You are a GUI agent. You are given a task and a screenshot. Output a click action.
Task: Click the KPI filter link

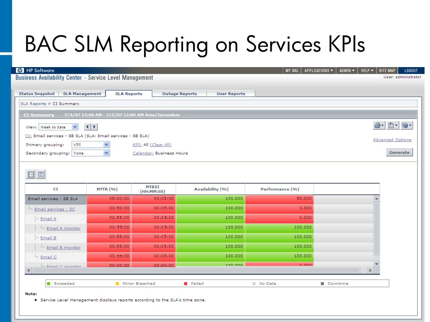[x=137, y=145]
